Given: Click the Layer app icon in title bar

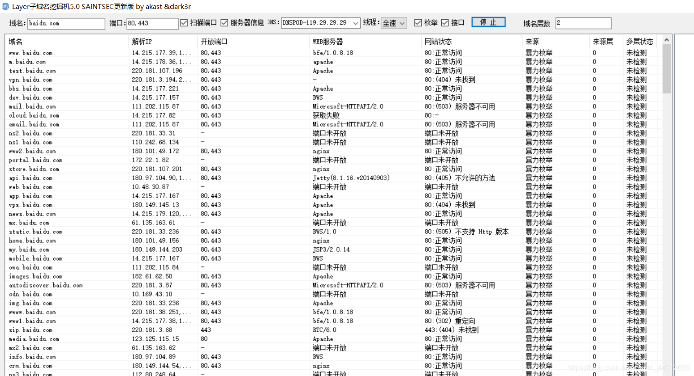Looking at the screenshot, I should tap(5, 6).
